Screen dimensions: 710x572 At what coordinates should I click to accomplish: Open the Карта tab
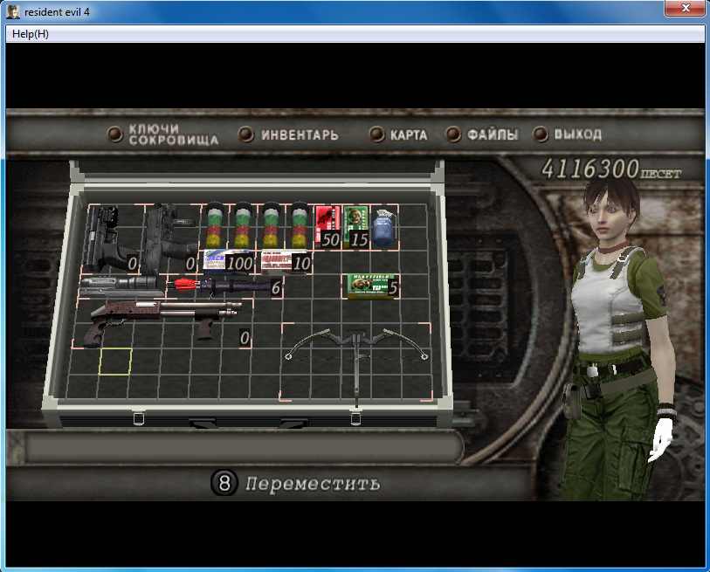[x=398, y=134]
